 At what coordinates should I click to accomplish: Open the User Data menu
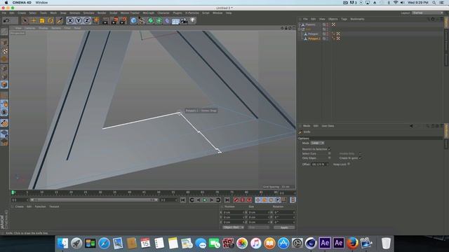[328, 126]
